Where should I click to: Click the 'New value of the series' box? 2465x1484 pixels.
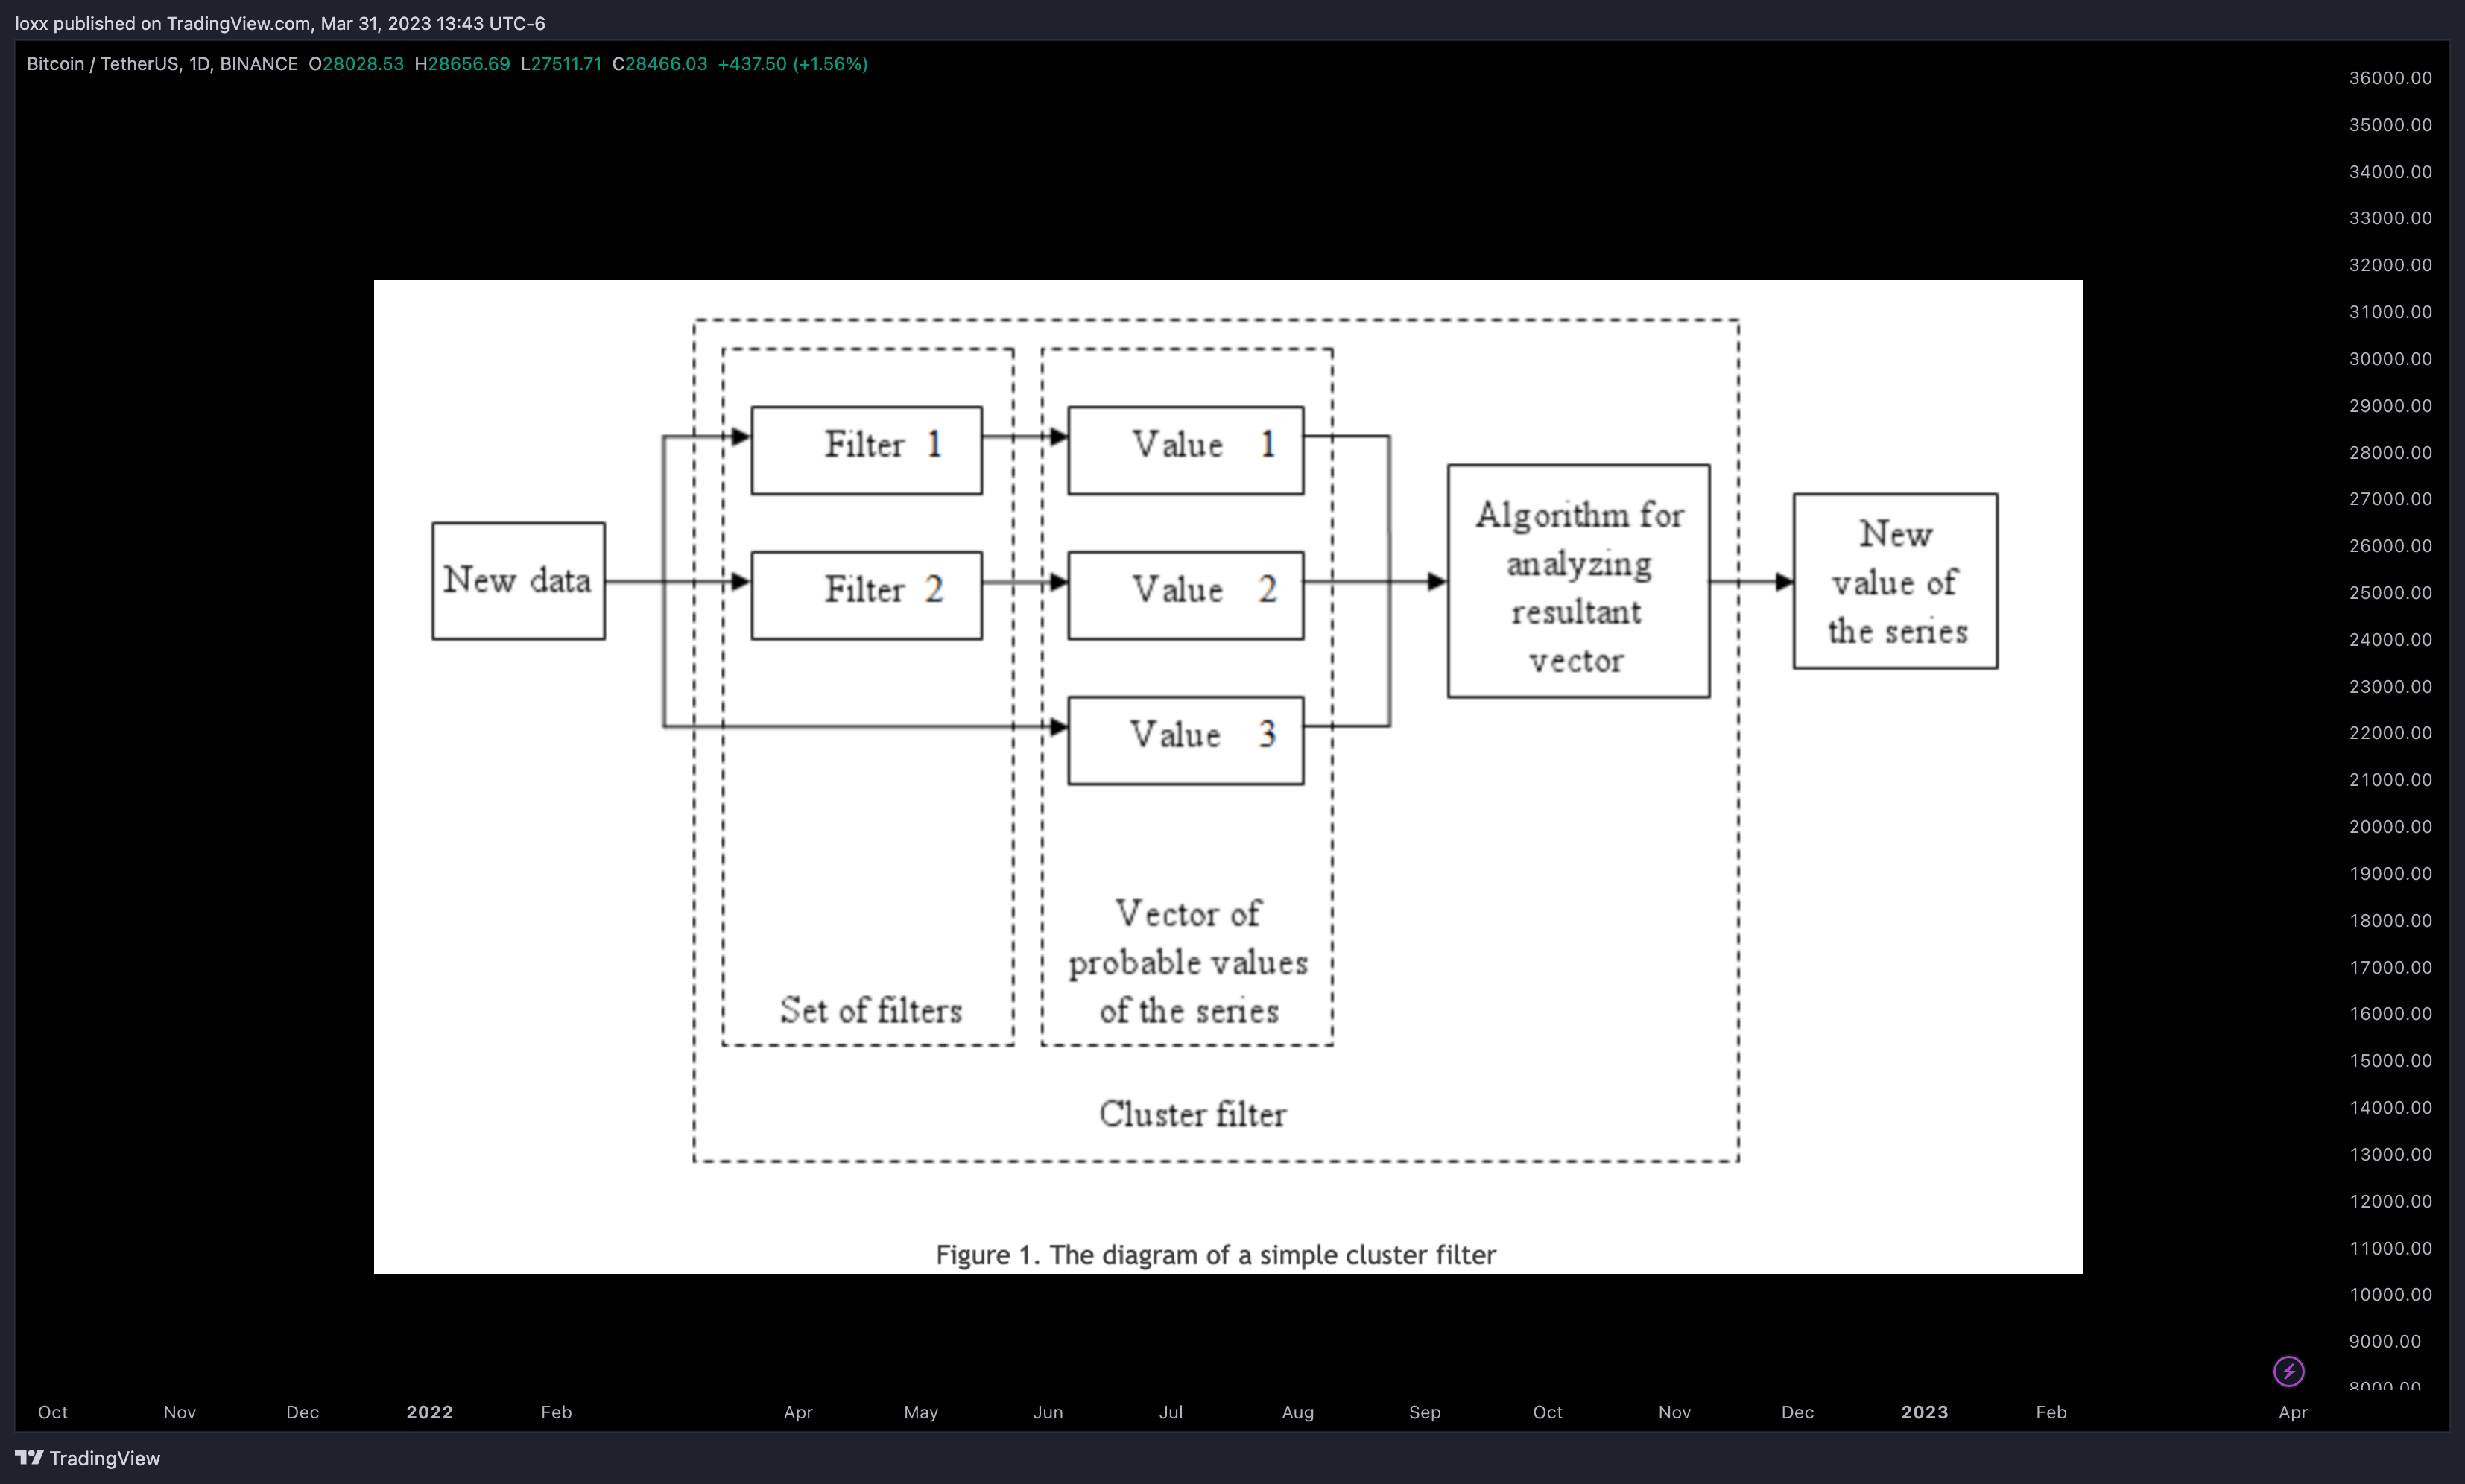coord(1896,581)
